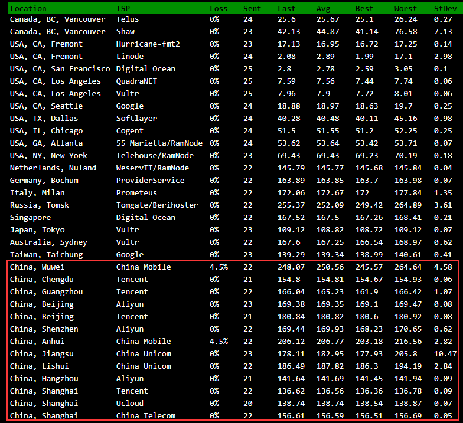Click the 180.84 last value Beijing Tencent
Viewport: 463px width, 423px height.
click(x=291, y=316)
